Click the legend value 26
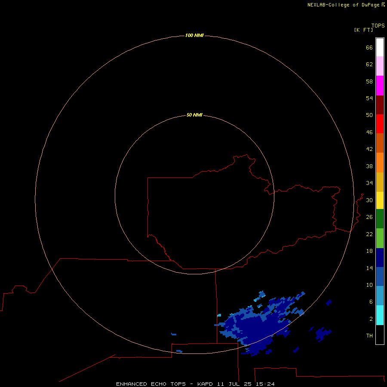This screenshot has height=387, width=387. coord(369,217)
